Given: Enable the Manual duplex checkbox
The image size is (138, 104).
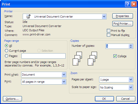Looking at the screenshot, I should point(108,35).
